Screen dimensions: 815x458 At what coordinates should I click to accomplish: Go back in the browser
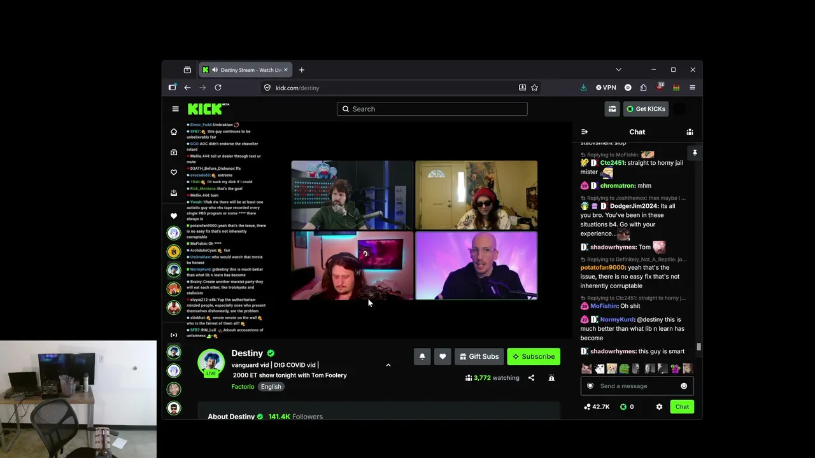187,88
